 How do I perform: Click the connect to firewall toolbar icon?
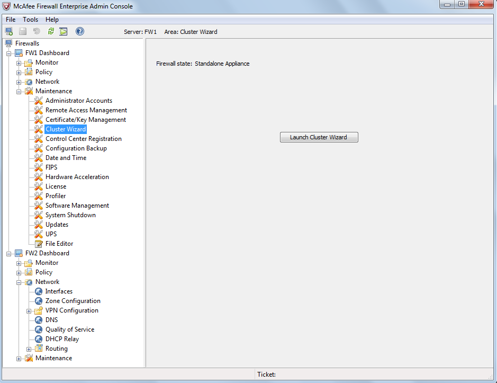pyautogui.click(x=9, y=31)
